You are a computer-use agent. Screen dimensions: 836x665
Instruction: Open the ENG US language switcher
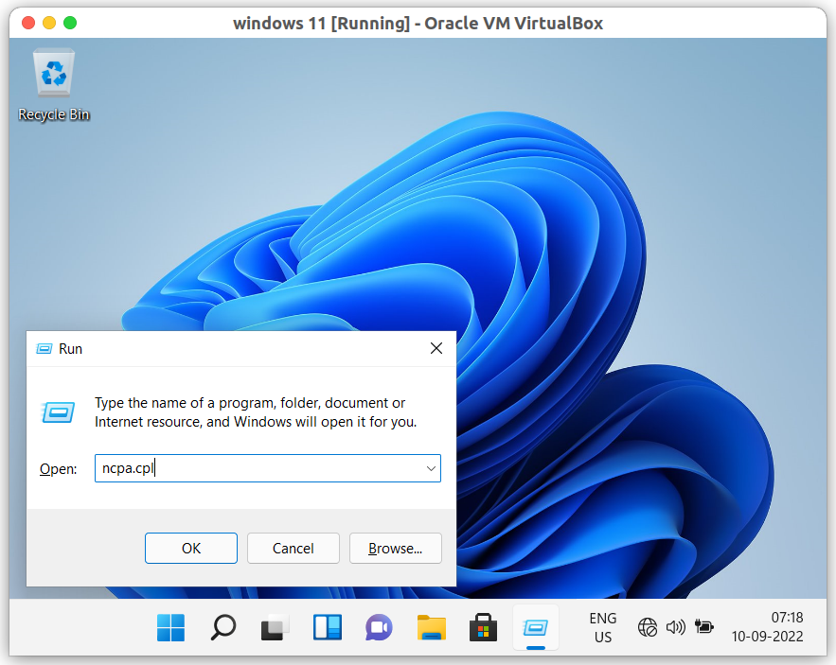point(602,627)
